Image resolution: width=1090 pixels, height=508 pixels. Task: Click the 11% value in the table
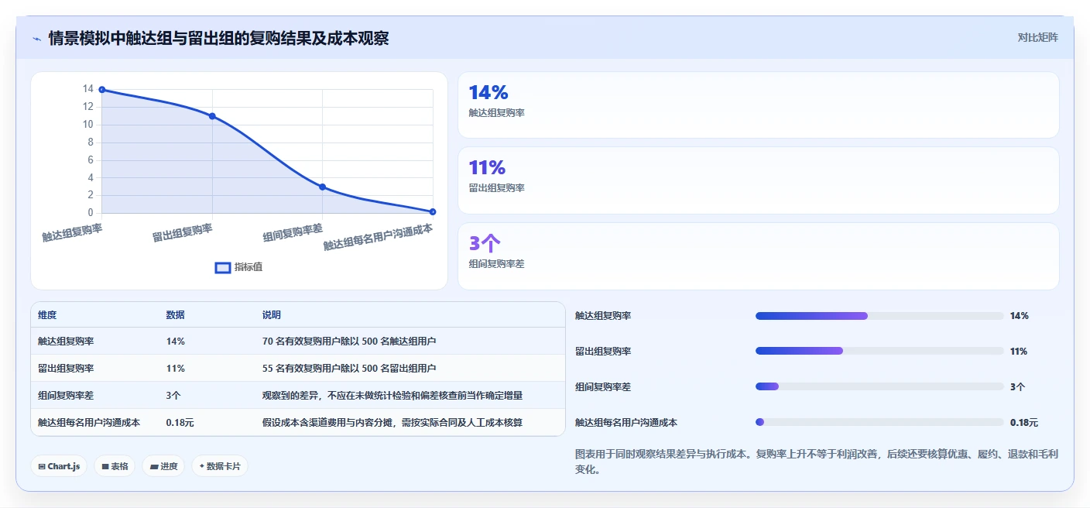176,368
